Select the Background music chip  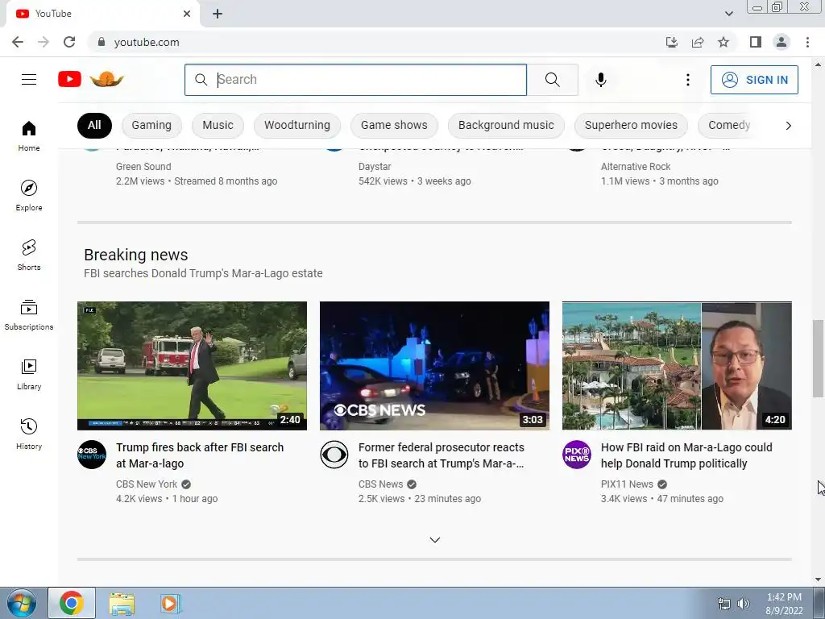tap(506, 125)
